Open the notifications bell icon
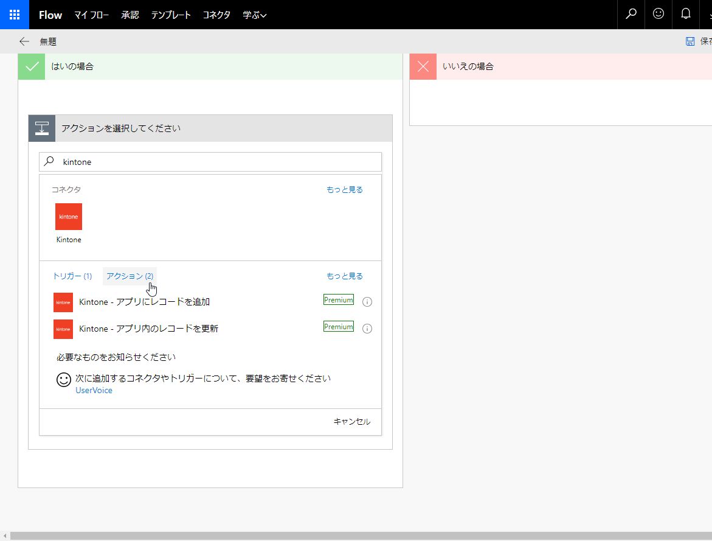712x541 pixels. click(x=686, y=14)
